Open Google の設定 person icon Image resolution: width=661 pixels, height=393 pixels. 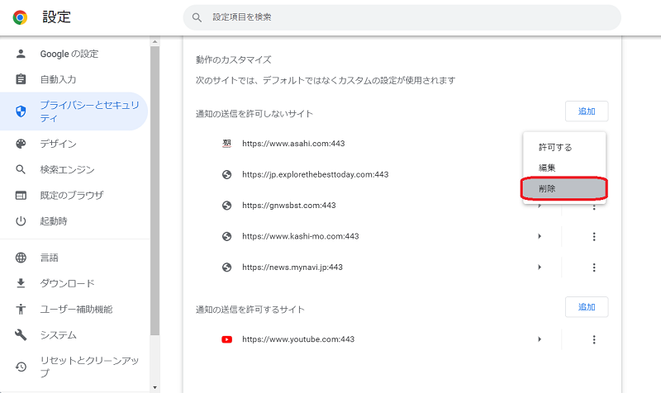21,54
